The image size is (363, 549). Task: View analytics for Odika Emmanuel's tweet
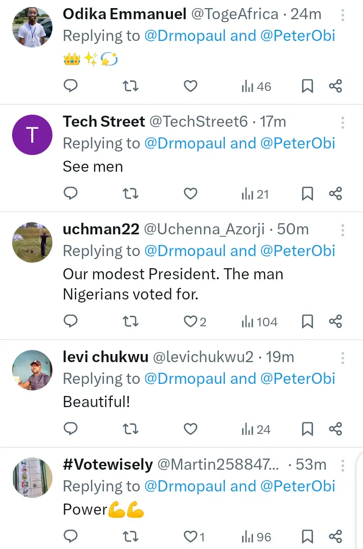click(256, 86)
